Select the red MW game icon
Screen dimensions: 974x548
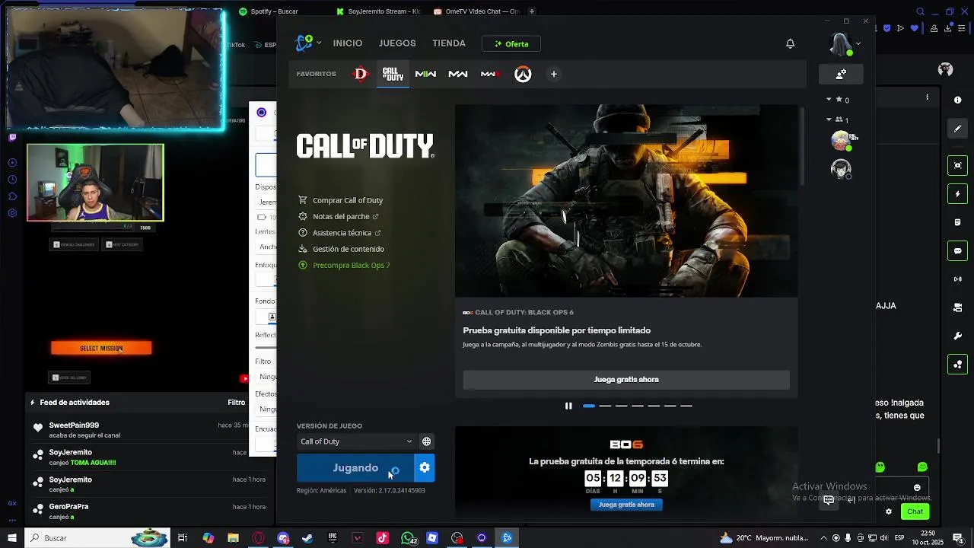pyautogui.click(x=490, y=74)
